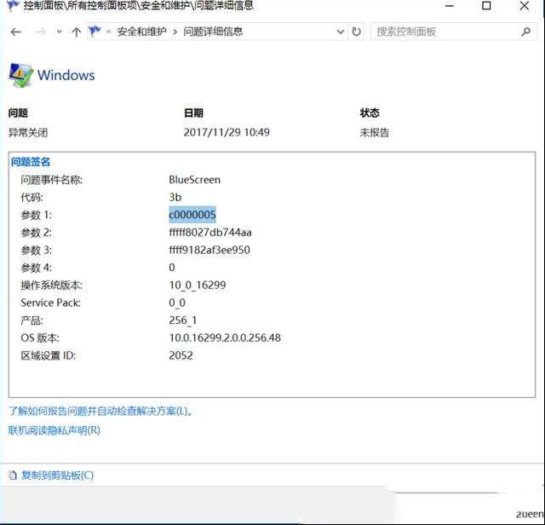Select parameter 3 value ffff9182af3ee950

(x=209, y=250)
